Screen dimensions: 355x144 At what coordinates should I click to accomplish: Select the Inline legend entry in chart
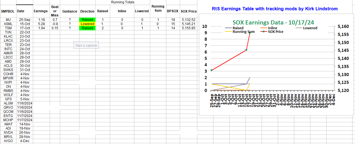tap(272, 28)
